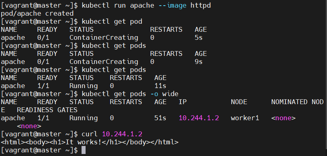Click "Running" status in the 11s row
This screenshot has width=327, height=156.
(x=84, y=86)
